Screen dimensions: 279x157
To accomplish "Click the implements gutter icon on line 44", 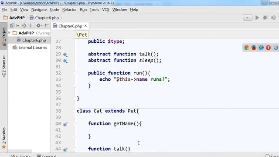I will tap(65, 150).
